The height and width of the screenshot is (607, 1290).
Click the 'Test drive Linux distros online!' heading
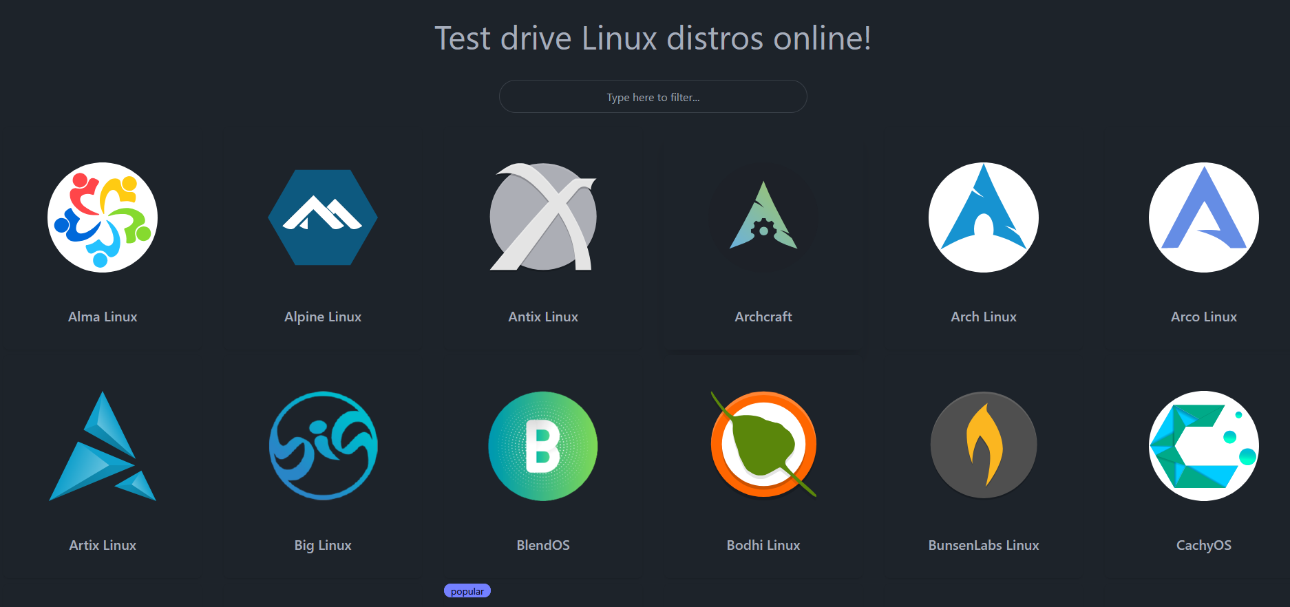pyautogui.click(x=653, y=38)
